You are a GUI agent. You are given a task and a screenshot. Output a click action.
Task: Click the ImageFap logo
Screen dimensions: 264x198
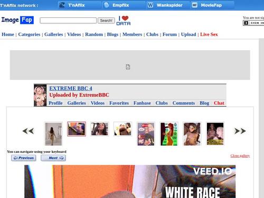(x=17, y=20)
